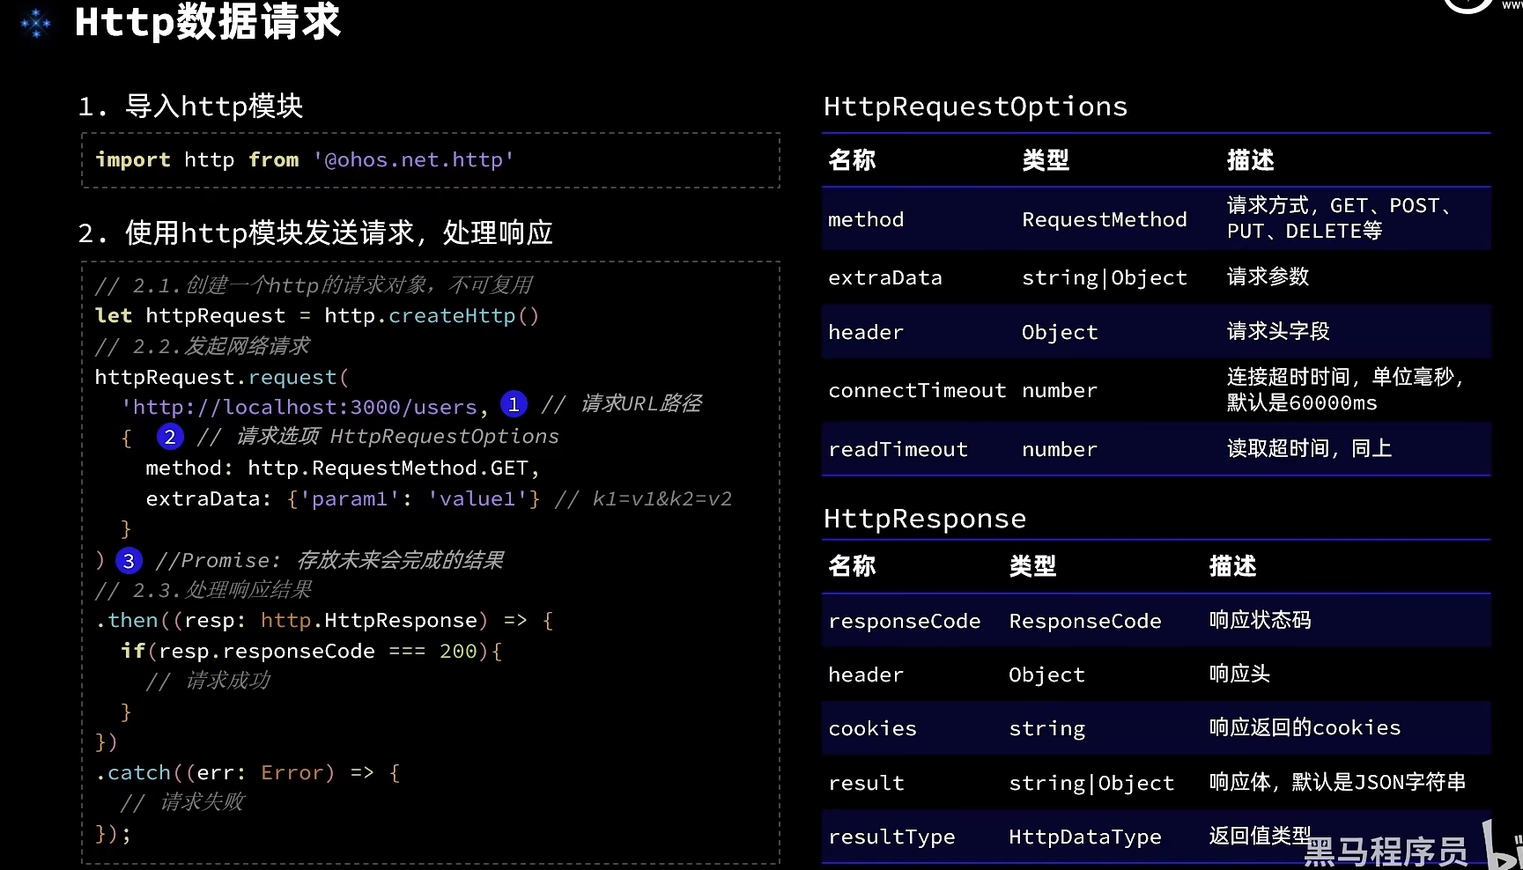Click the localhost:3000/users URL string
The width and height of the screenshot is (1523, 870).
304,407
